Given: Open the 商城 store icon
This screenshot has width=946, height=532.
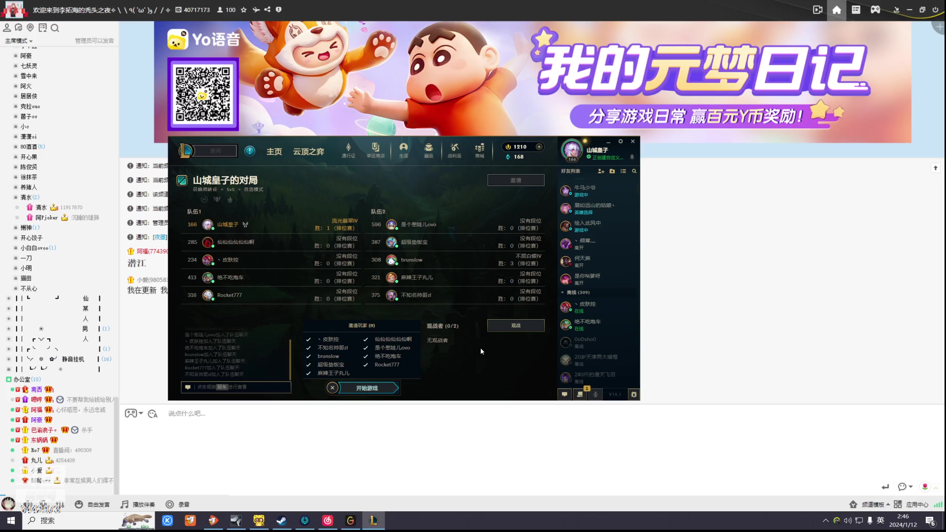Looking at the screenshot, I should pos(480,150).
